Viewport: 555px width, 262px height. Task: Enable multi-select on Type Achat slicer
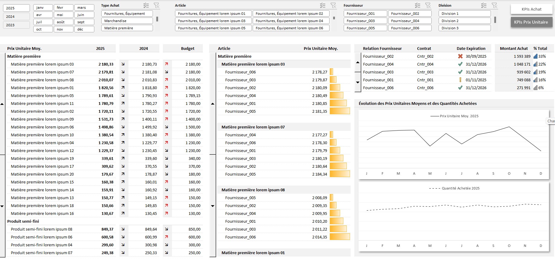click(146, 5)
